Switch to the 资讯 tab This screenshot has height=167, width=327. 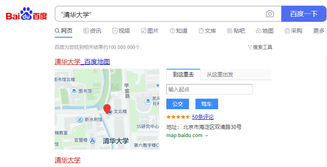(92, 31)
